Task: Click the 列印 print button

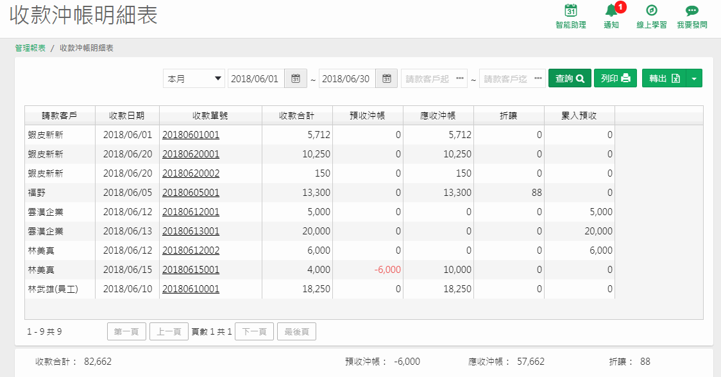Action: [x=615, y=79]
